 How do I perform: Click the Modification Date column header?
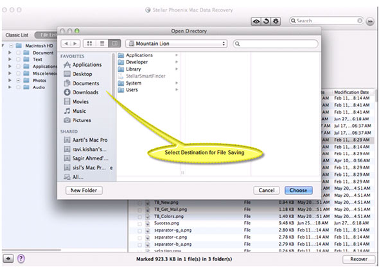(351, 92)
